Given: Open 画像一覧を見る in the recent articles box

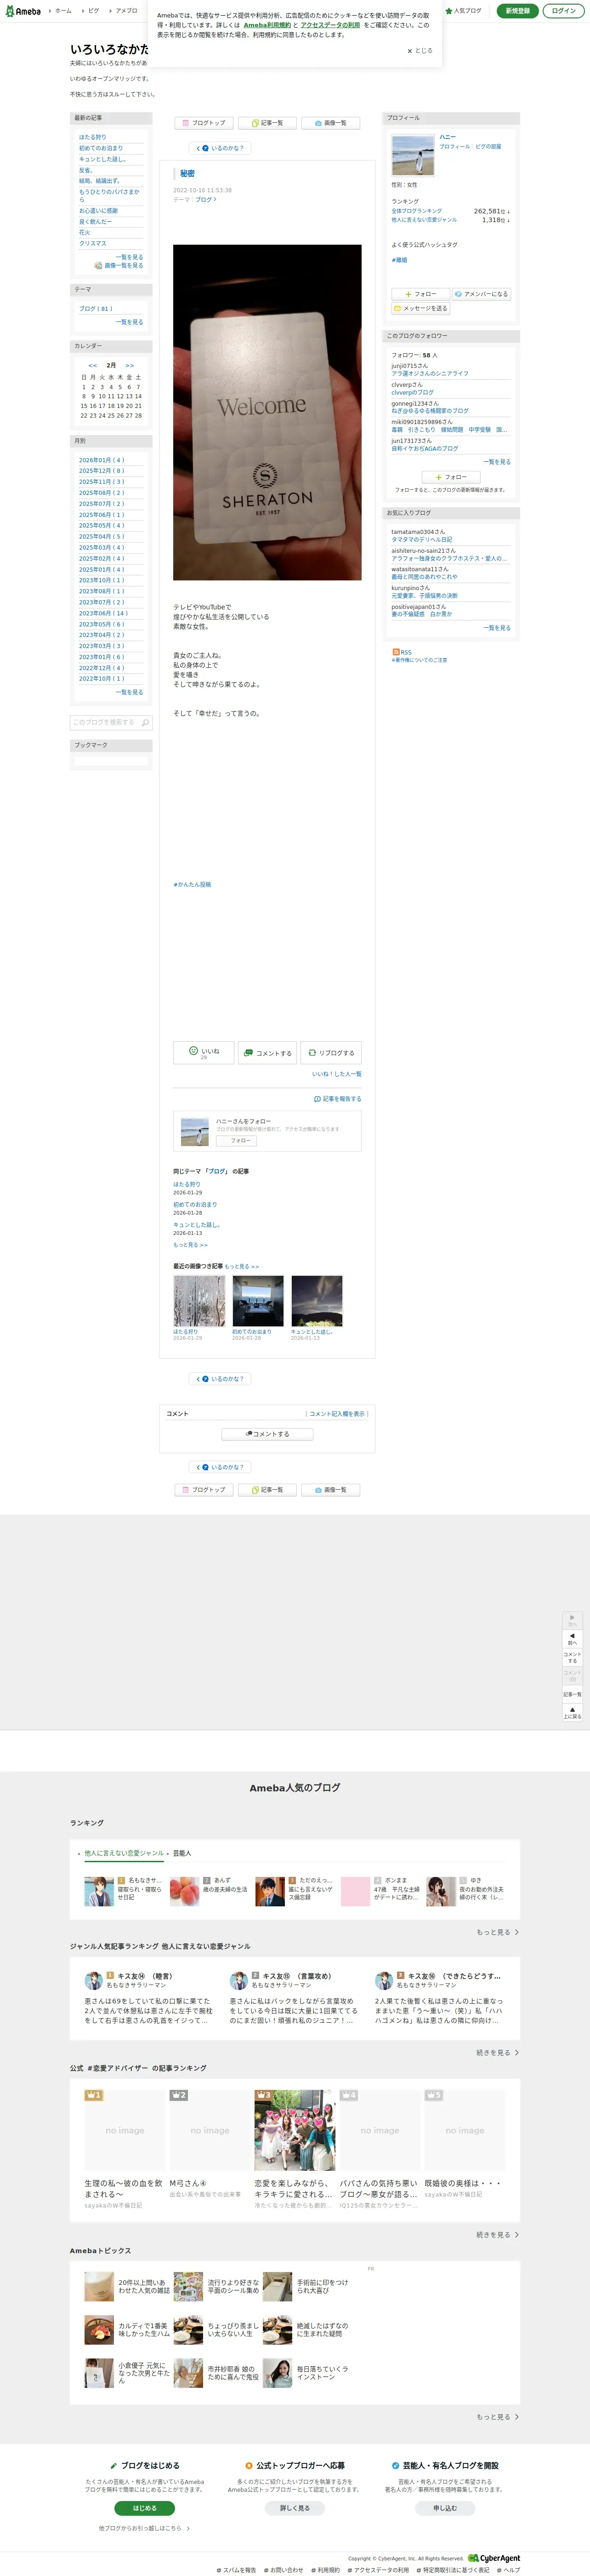Looking at the screenshot, I should point(119,266).
